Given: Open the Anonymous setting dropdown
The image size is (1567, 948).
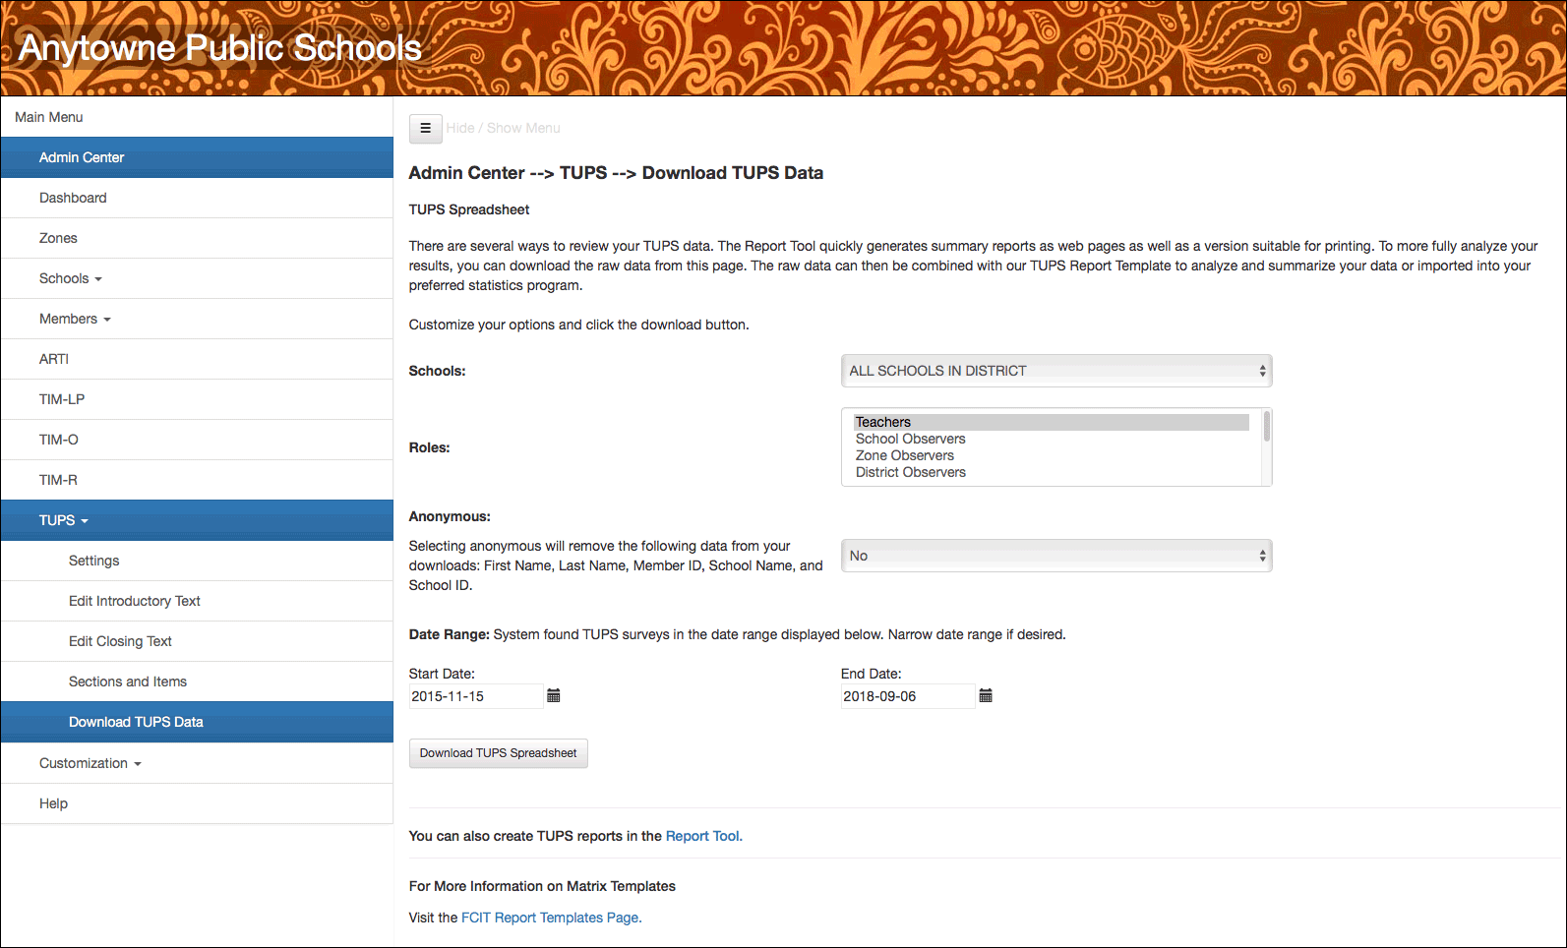Looking at the screenshot, I should [x=1055, y=555].
